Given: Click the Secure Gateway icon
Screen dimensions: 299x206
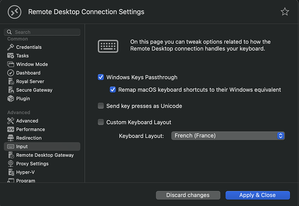Looking at the screenshot, I should 11,90.
